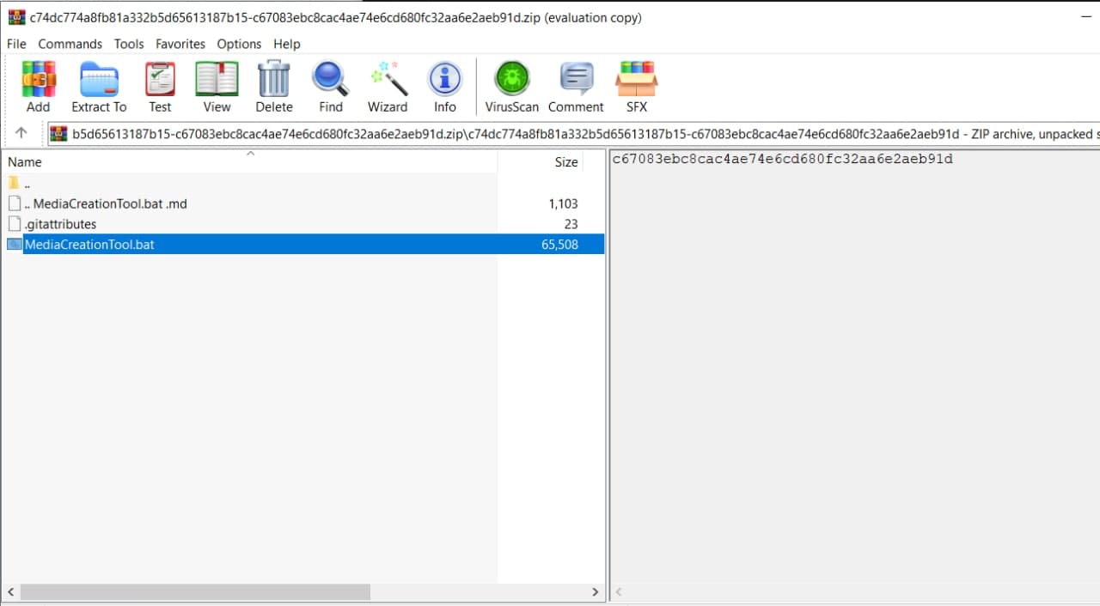The image size is (1100, 606).
Task: Open the Options menu
Action: click(x=239, y=44)
